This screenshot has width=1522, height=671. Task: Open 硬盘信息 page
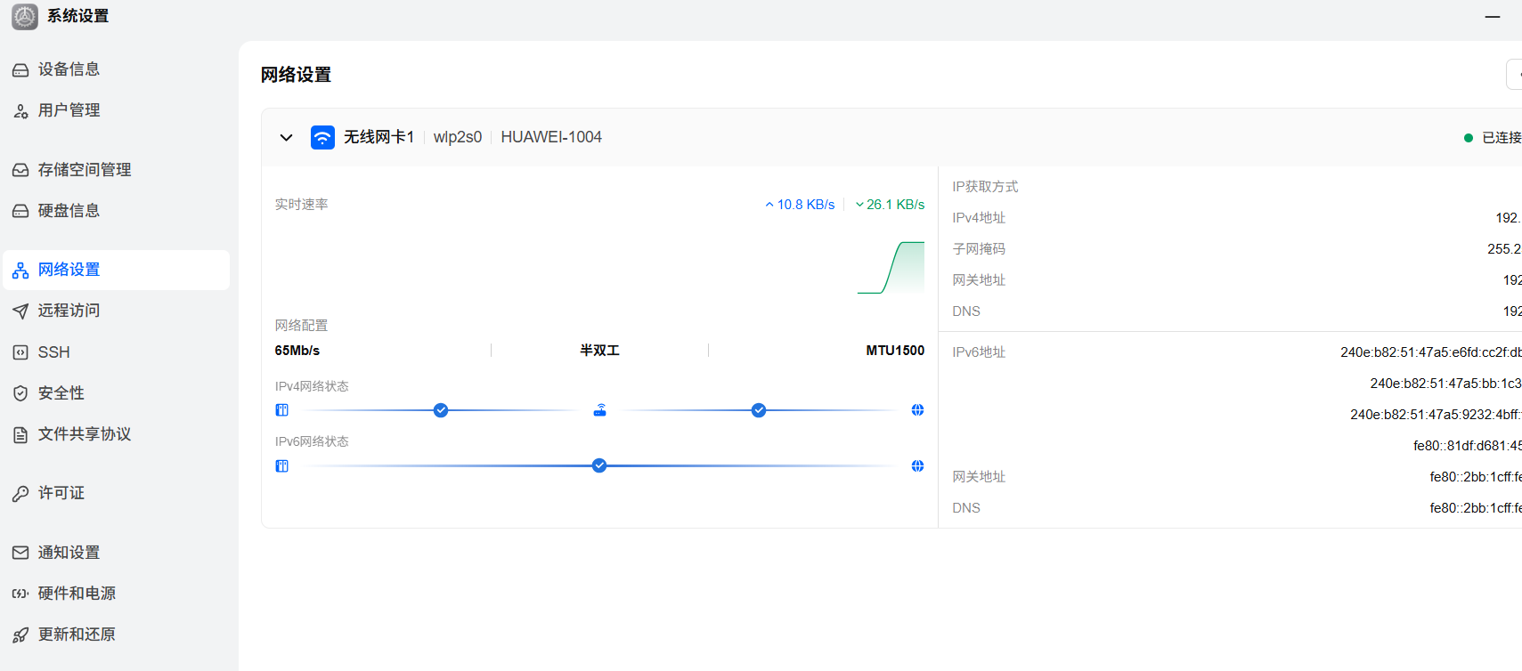(x=117, y=211)
